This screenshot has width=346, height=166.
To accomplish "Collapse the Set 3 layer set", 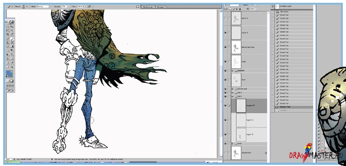I will [233, 93].
